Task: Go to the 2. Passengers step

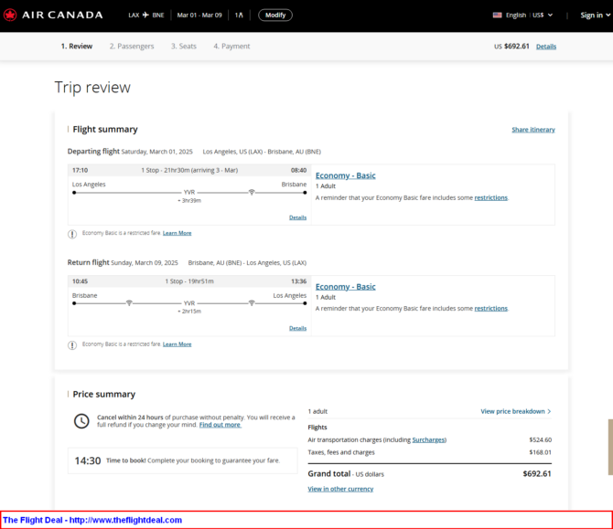Action: 131,46
